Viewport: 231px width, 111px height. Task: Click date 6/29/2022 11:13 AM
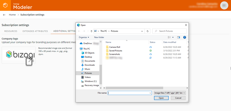(x=172, y=58)
